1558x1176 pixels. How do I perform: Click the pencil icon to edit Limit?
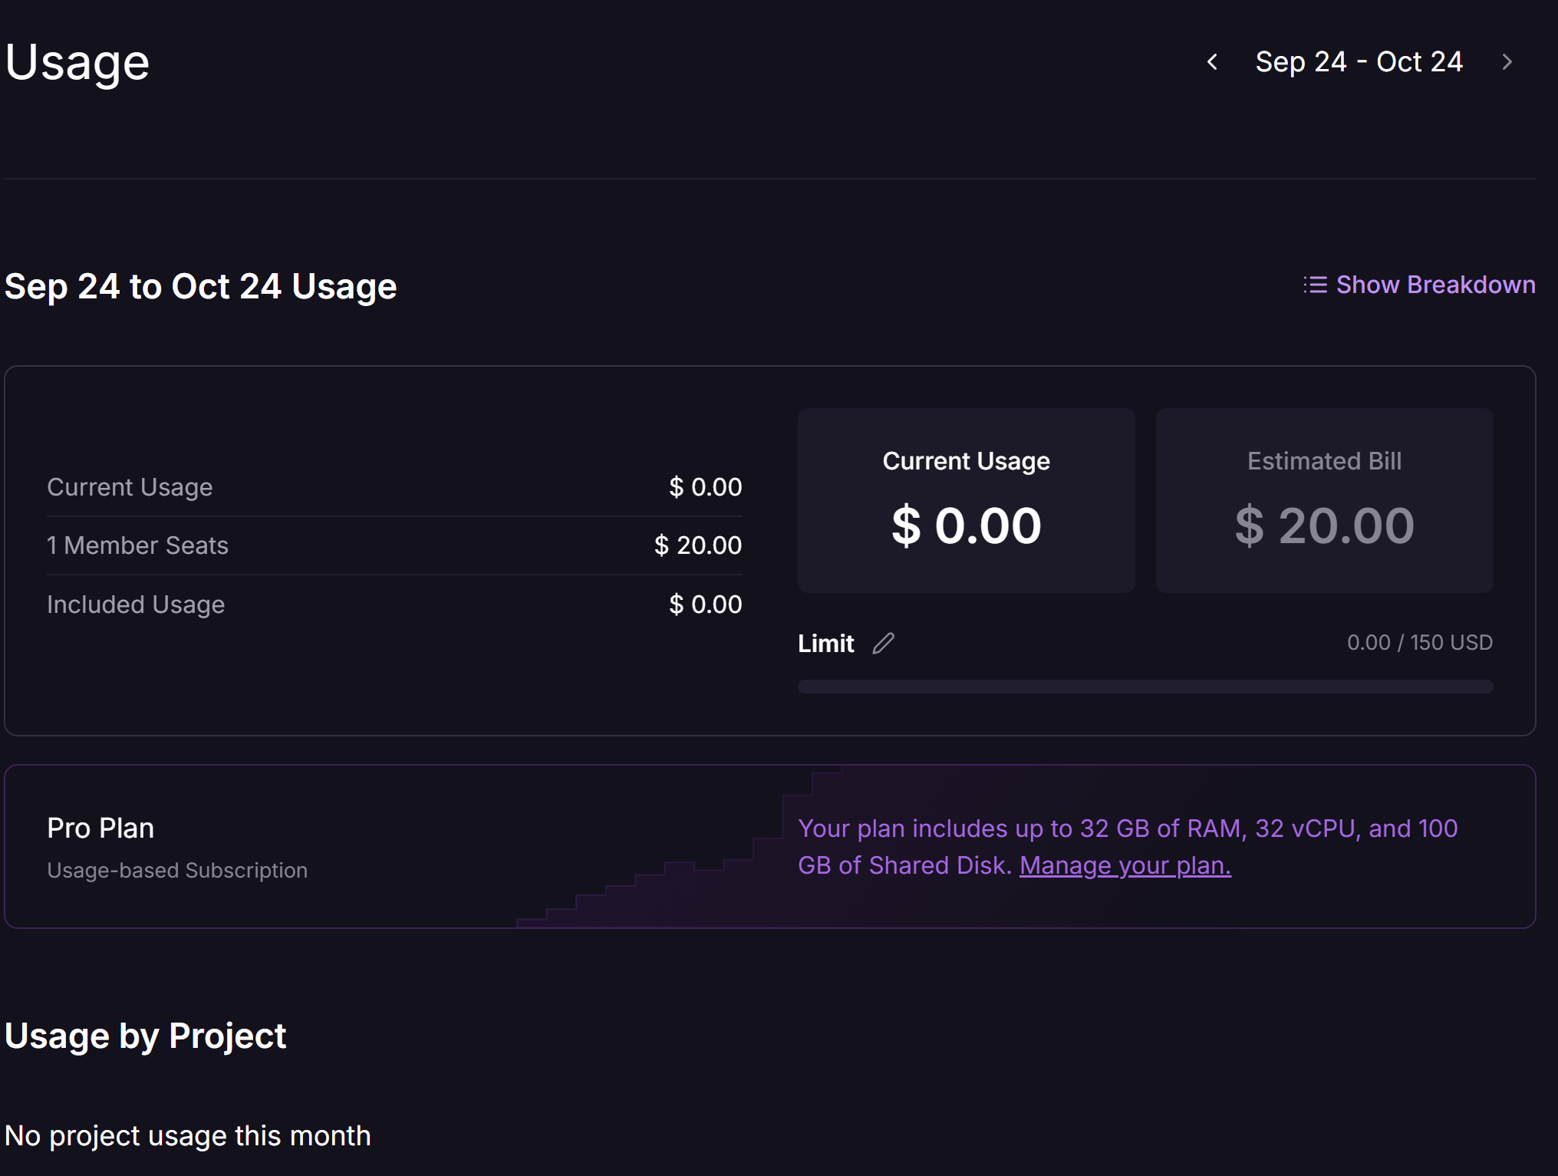pyautogui.click(x=883, y=643)
